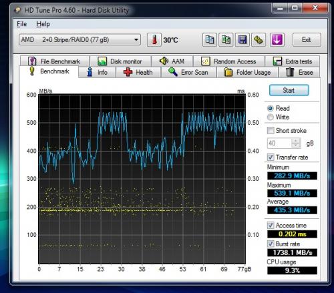This screenshot has width=334, height=293.
Task: Open the Folder Usage tab
Action: pyautogui.click(x=247, y=72)
